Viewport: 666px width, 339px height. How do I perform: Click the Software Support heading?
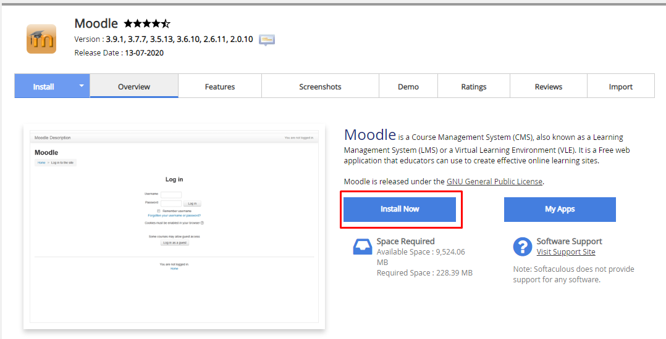569,241
